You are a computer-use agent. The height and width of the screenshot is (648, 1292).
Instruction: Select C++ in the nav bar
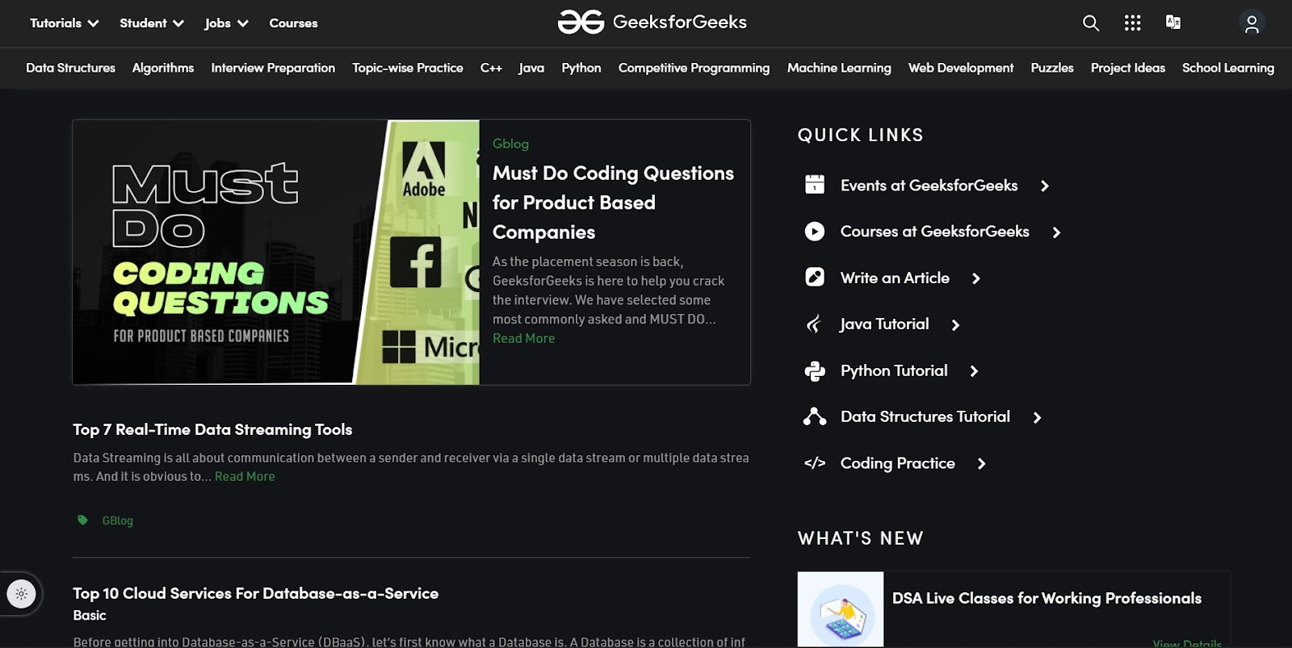coord(491,68)
